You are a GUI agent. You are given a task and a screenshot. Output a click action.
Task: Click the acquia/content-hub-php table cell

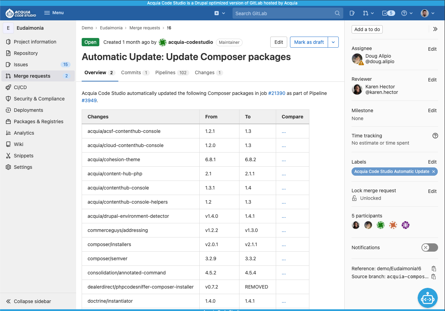pos(141,174)
